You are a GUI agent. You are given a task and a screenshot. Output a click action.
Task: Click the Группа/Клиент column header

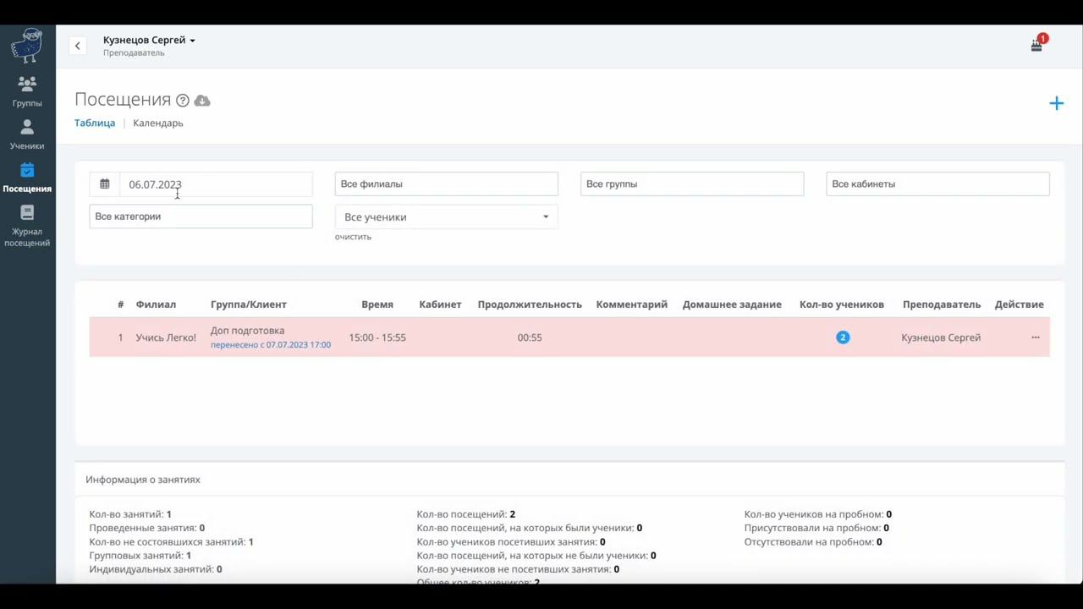249,304
